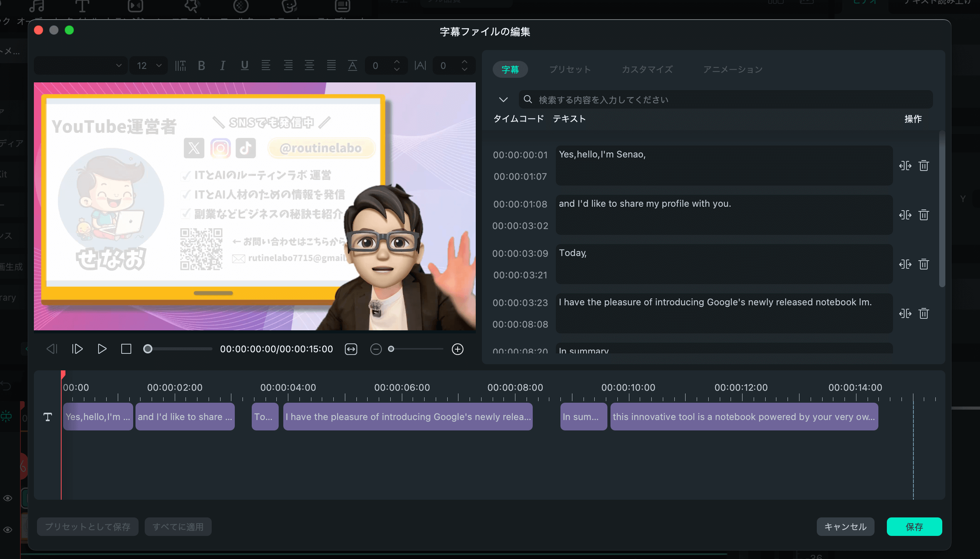Screen dimensions: 980x559
Task: Click the fit-to-width timeline icon
Action: 351,349
